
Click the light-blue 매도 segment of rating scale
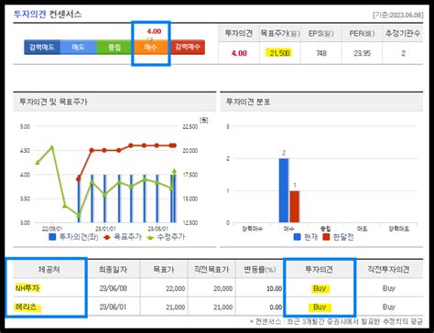tap(79, 48)
